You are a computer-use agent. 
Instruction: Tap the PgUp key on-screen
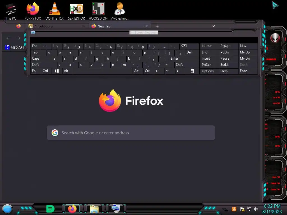(228, 46)
